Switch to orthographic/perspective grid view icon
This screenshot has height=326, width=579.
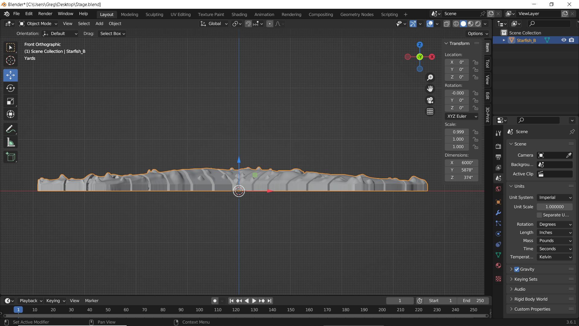point(430,111)
